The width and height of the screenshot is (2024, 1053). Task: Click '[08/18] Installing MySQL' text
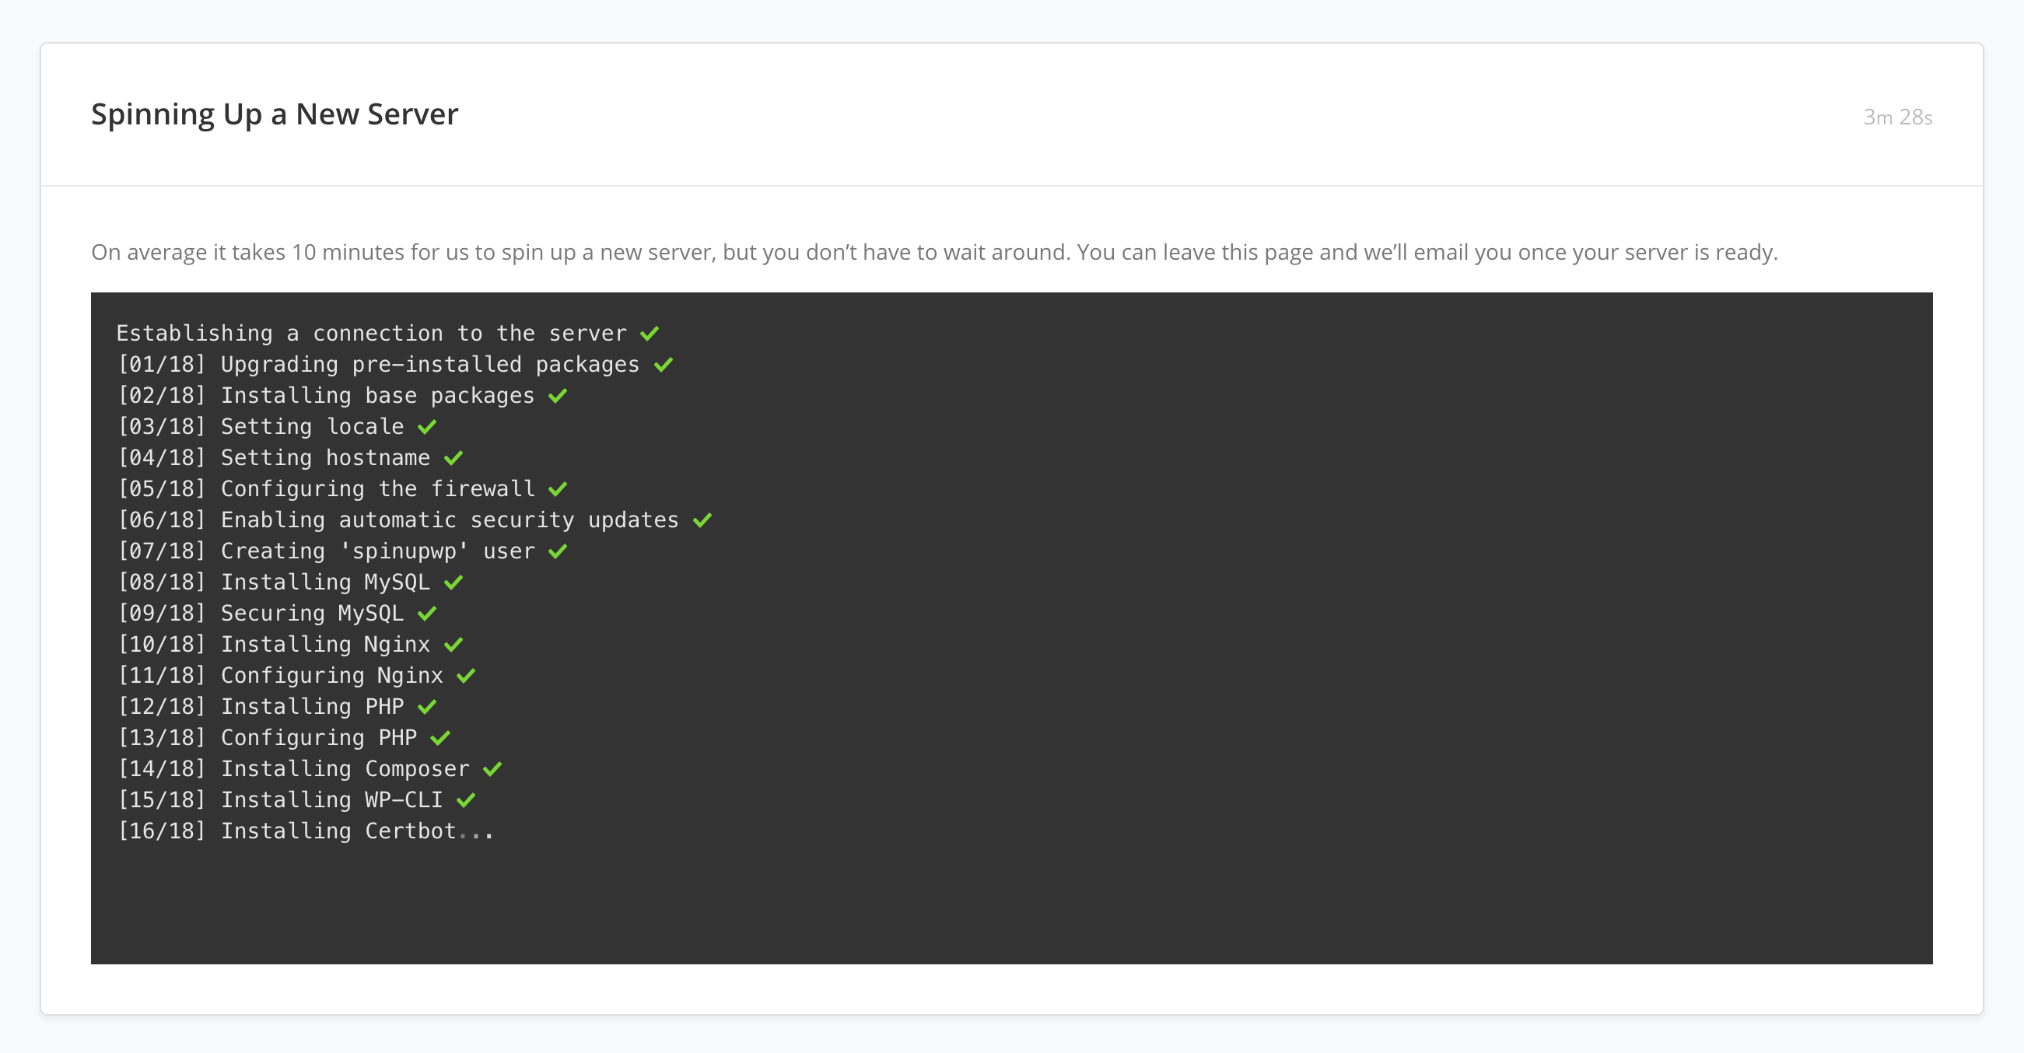point(274,582)
